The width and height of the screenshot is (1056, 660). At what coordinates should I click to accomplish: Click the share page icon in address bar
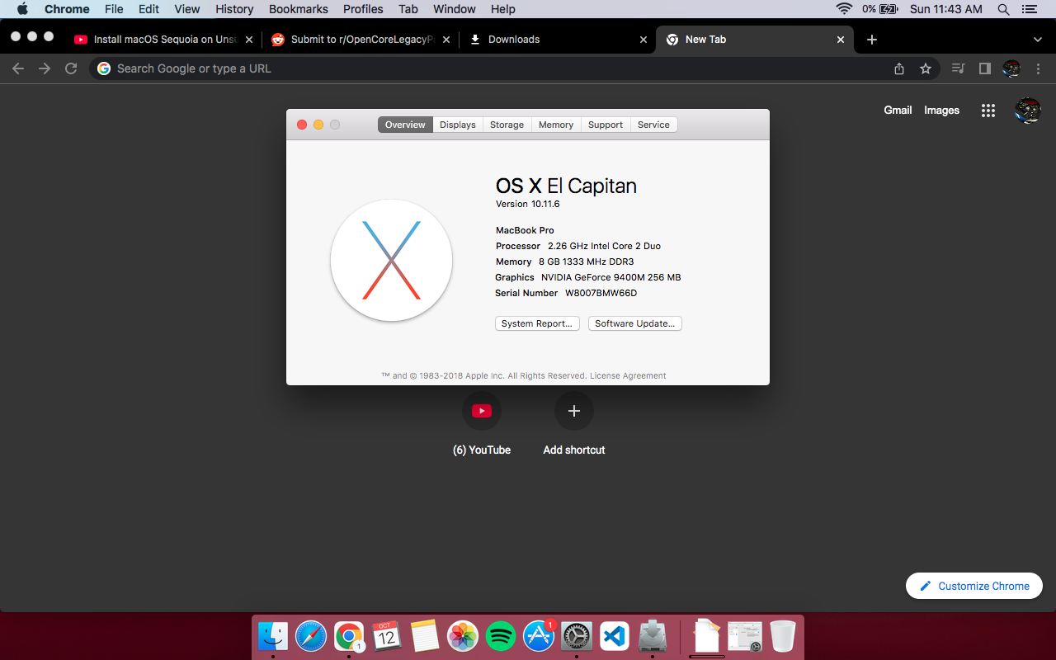click(899, 68)
